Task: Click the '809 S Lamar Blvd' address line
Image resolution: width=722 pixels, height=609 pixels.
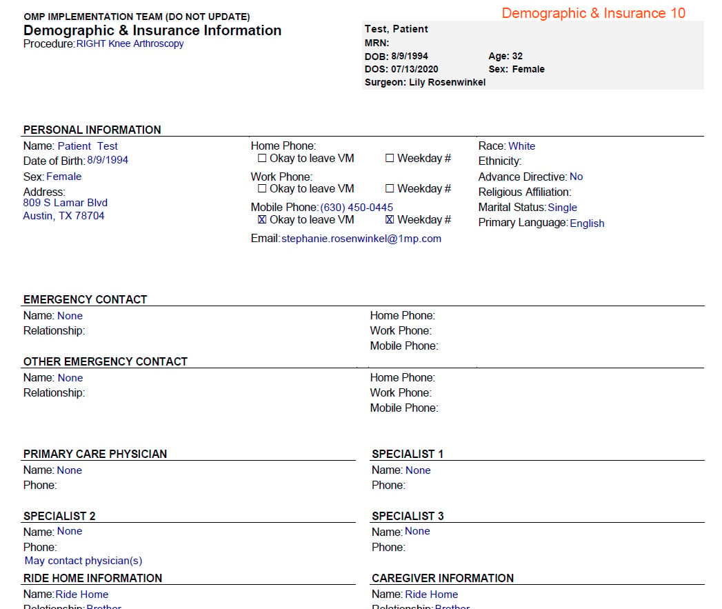Action: [66, 203]
